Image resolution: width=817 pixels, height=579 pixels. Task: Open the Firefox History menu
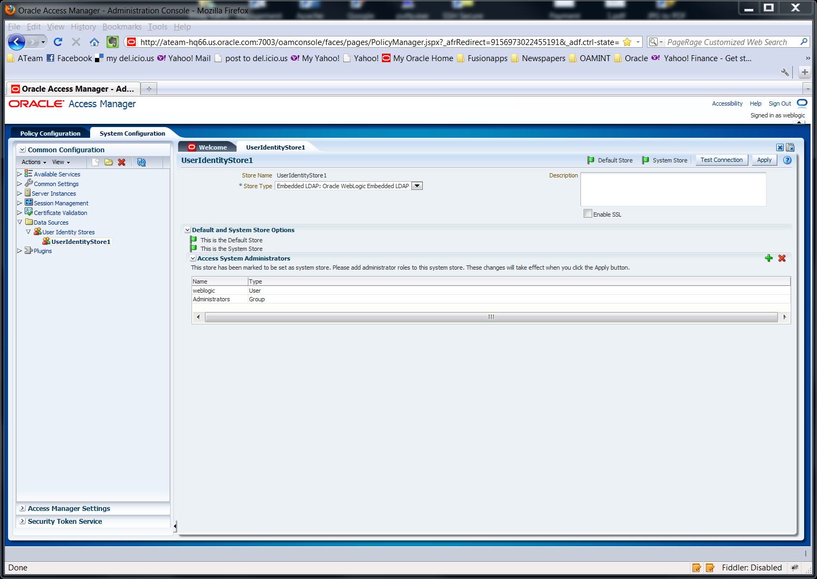click(83, 27)
